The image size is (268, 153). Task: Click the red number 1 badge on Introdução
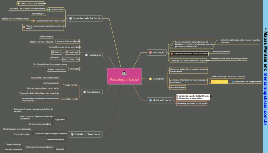(150, 52)
